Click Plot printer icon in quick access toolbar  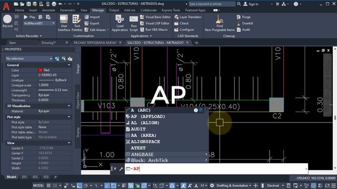tap(54, 4)
